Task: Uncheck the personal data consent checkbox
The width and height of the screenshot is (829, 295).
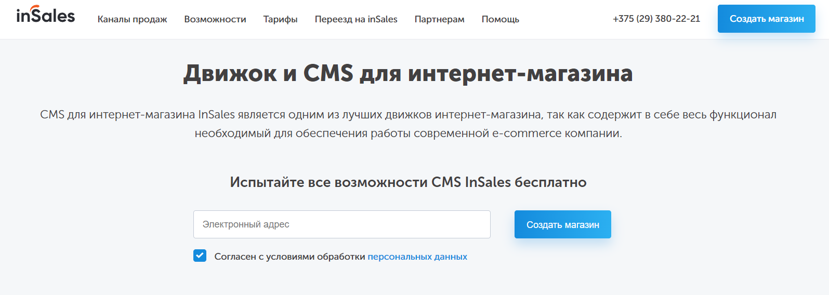Action: tap(200, 256)
